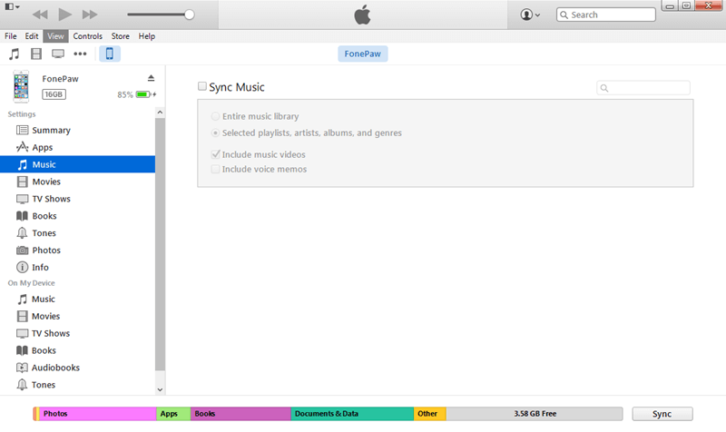Viewport: 726px width, 432px height.
Task: Select the FonePaw device tab
Action: point(362,54)
